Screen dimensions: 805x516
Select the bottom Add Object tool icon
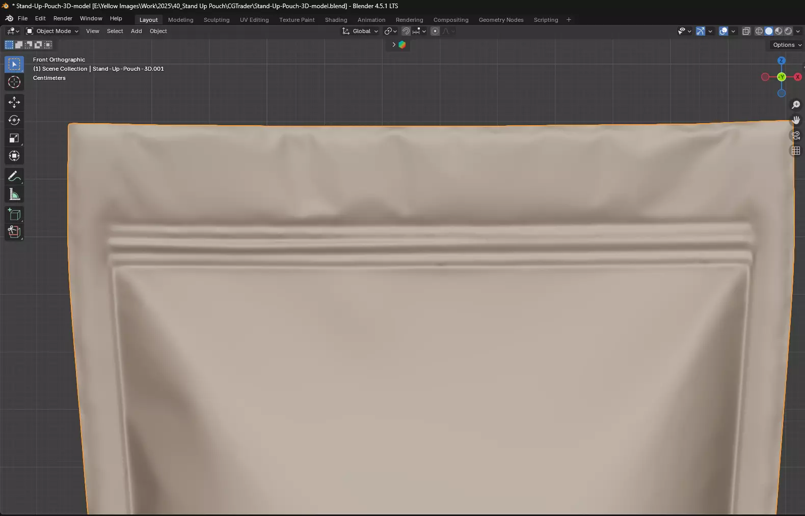click(x=14, y=232)
